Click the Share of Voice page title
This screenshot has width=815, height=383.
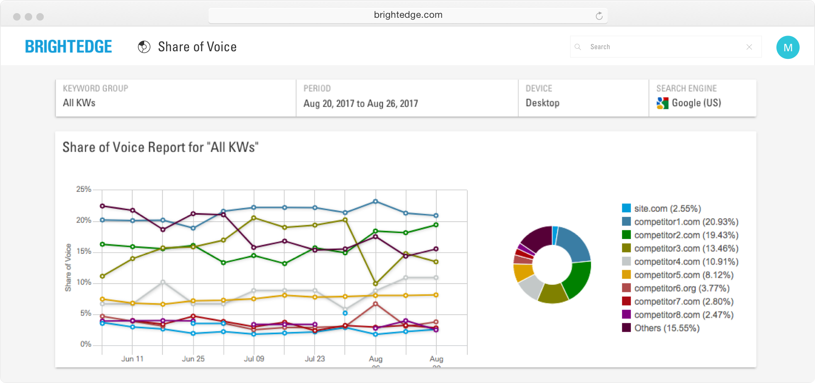(197, 47)
